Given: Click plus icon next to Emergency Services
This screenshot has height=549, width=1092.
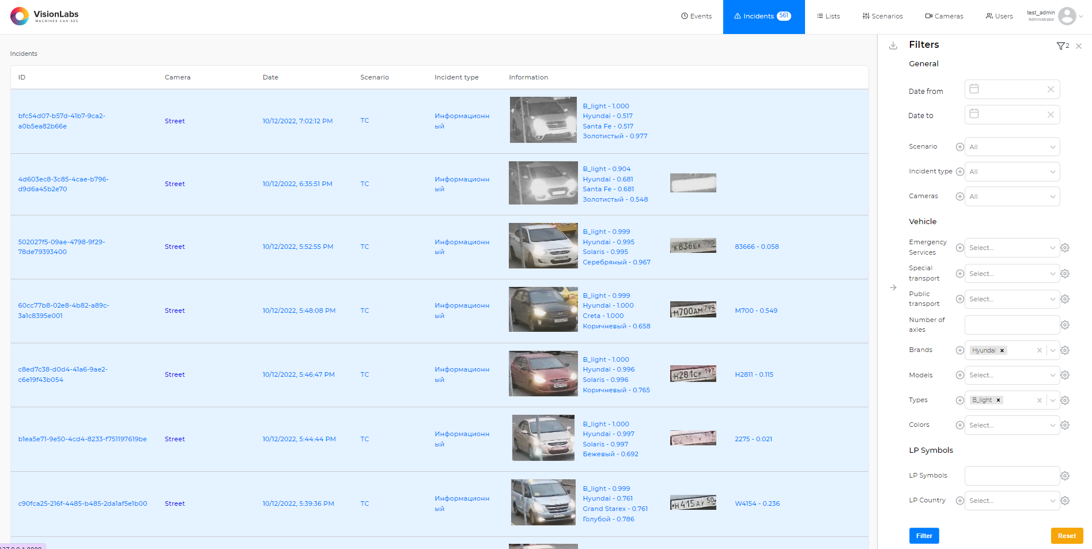Looking at the screenshot, I should point(959,248).
